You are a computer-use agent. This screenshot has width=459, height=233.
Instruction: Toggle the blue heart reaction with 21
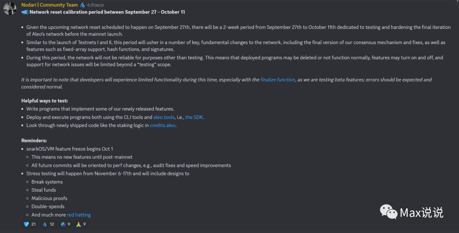click(x=30, y=224)
